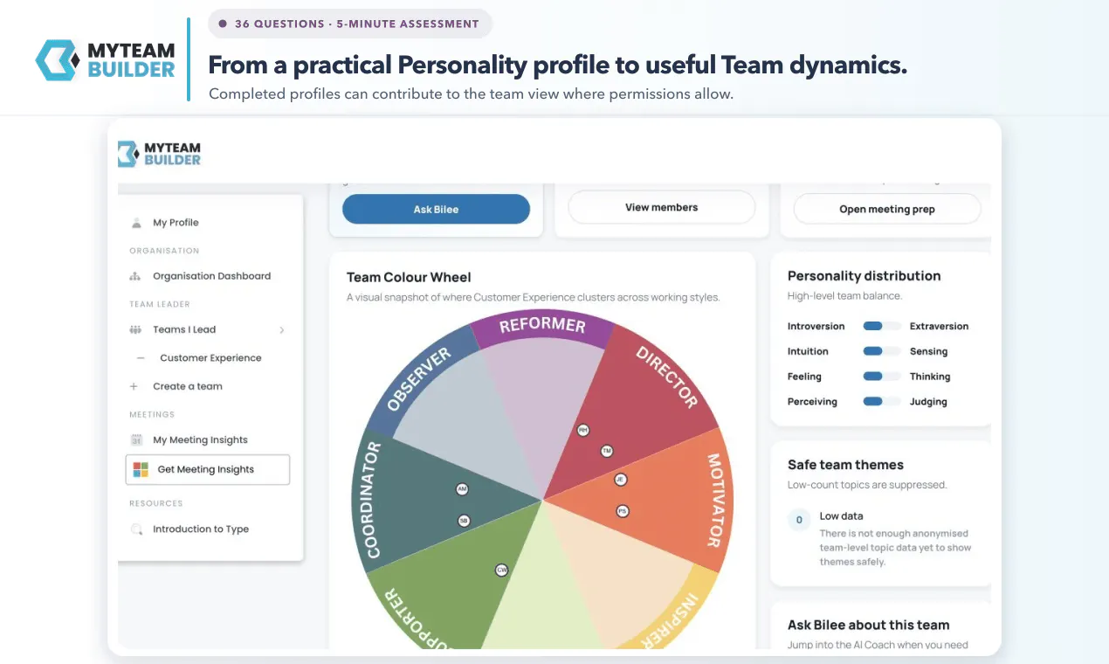Click the Introversion–Extraversion balance bar
This screenshot has width=1109, height=664.
882,326
